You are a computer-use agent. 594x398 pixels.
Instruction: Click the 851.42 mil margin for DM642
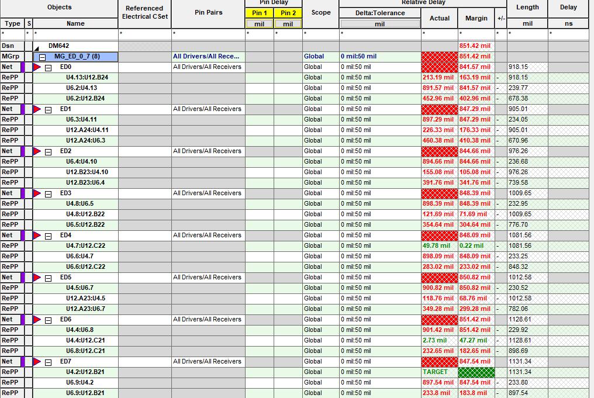475,46
